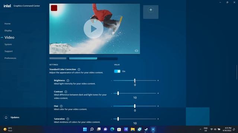
Task: Click Intel Graphics Command Center taskbar icon
Action: pyautogui.click(x=153, y=129)
